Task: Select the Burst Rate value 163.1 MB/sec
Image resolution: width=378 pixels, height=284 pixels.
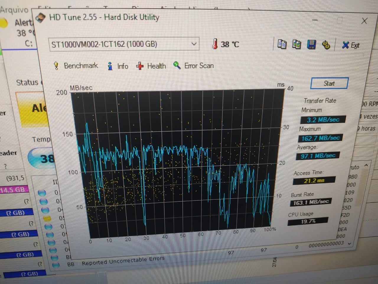Action: [x=311, y=203]
